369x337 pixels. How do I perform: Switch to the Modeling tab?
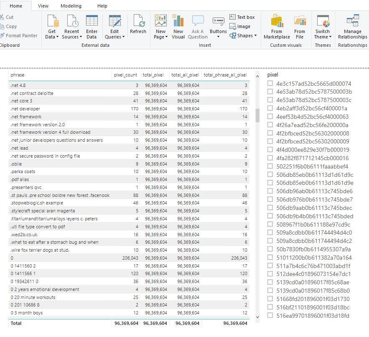[x=71, y=6]
